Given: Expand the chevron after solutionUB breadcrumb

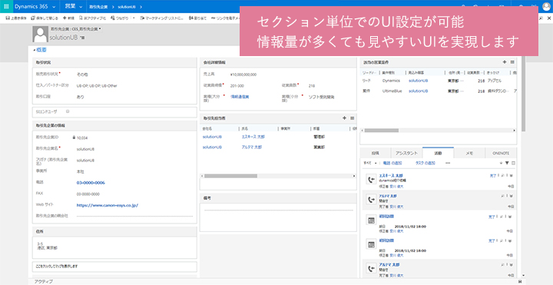Looking at the screenshot, I should (141, 7).
